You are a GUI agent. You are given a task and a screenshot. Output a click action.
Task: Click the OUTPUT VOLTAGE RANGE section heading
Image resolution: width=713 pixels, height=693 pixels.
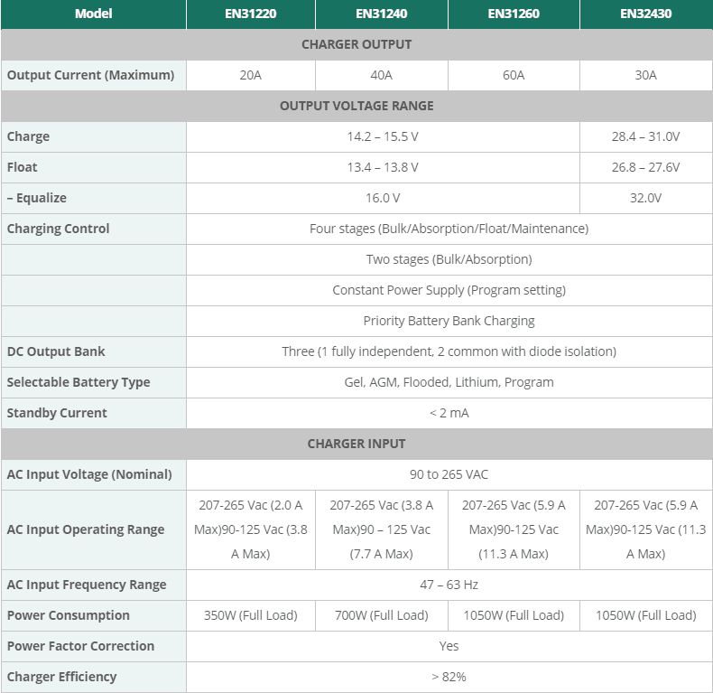[x=356, y=106]
